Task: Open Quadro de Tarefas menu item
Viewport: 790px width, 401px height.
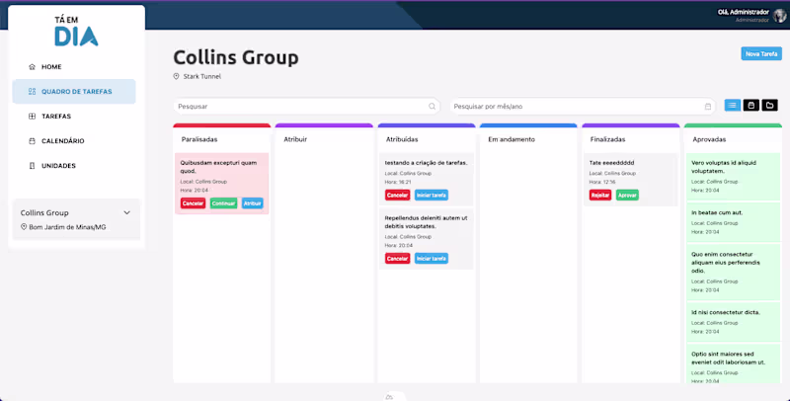Action: pos(74,92)
